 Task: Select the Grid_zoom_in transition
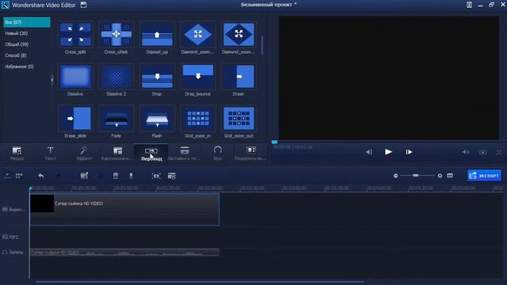(197, 118)
